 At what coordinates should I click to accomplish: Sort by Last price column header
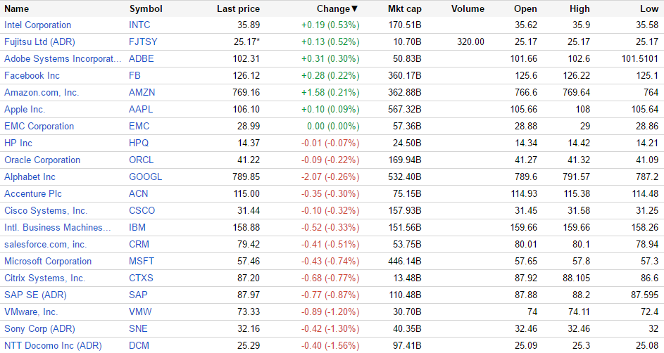tap(238, 9)
